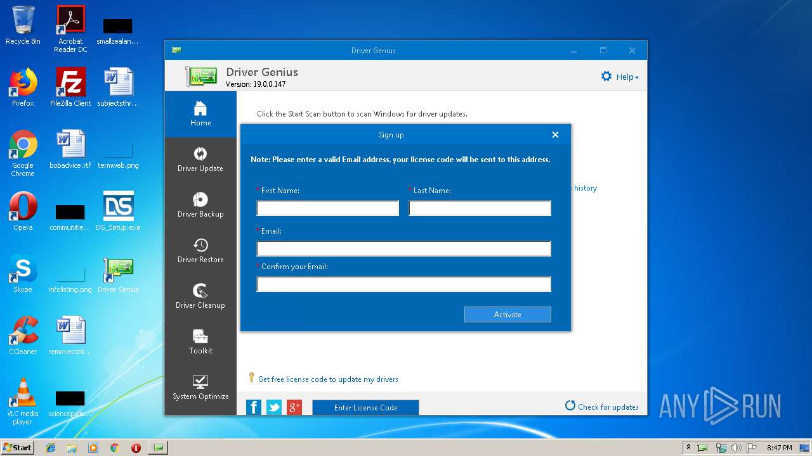Open Acrobat Reader DC desktop icon
The width and height of the screenshot is (812, 456).
[x=70, y=29]
